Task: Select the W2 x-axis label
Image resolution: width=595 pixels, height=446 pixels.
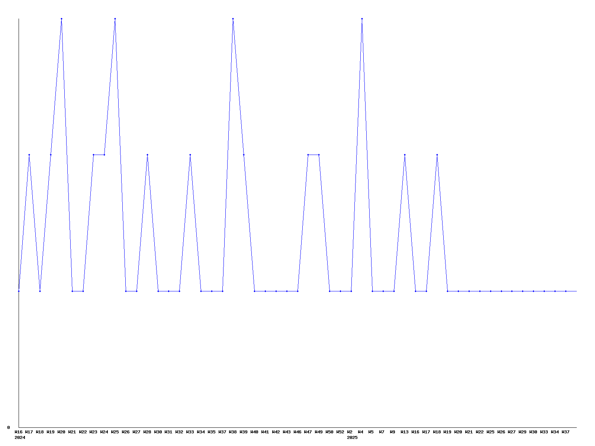Action: click(x=350, y=432)
